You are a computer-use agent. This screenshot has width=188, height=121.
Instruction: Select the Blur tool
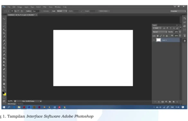click(4, 62)
